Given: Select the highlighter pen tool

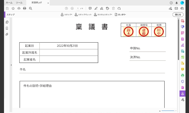Looking at the screenshot, I should pyautogui.click(x=96, y=8).
